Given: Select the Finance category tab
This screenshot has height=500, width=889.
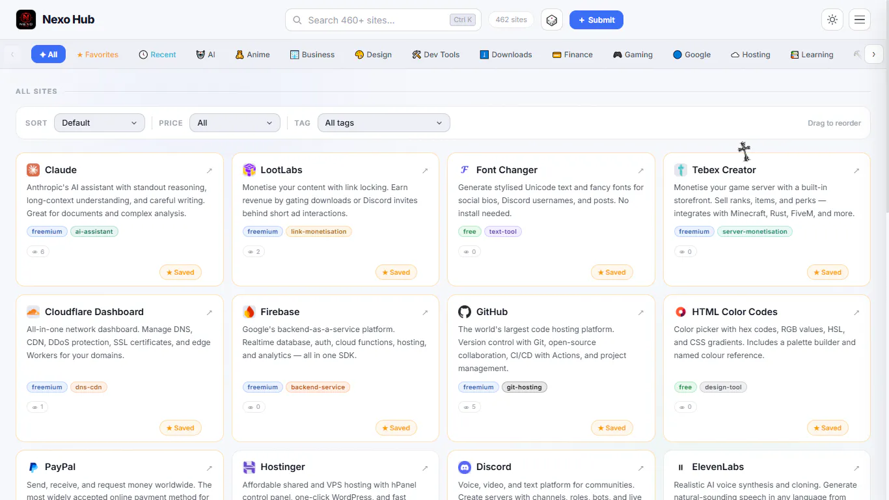Looking at the screenshot, I should (572, 55).
